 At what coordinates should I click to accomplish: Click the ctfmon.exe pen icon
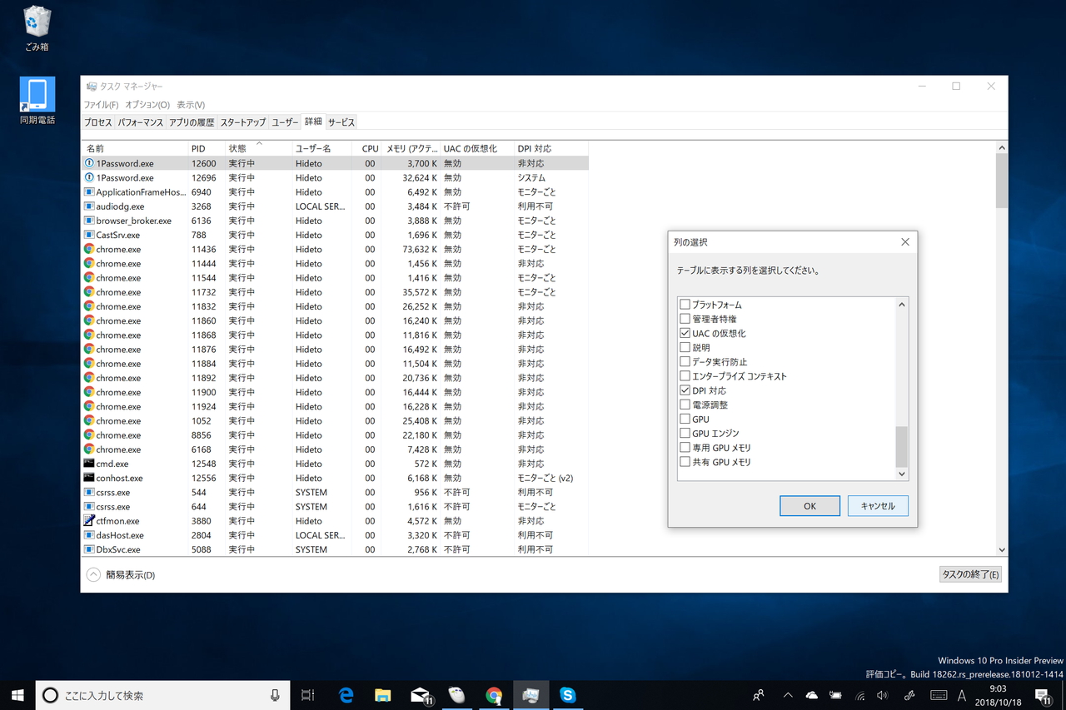point(89,521)
